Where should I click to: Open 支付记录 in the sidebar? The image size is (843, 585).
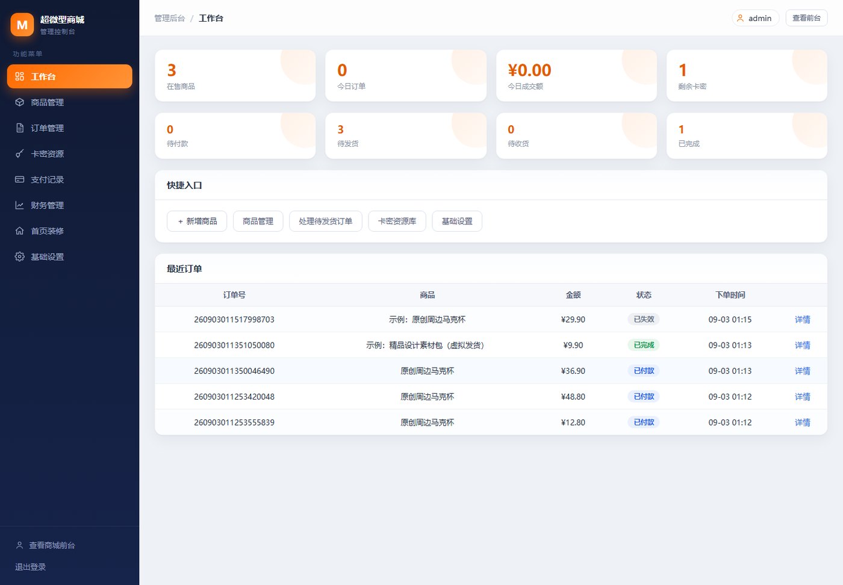click(70, 179)
